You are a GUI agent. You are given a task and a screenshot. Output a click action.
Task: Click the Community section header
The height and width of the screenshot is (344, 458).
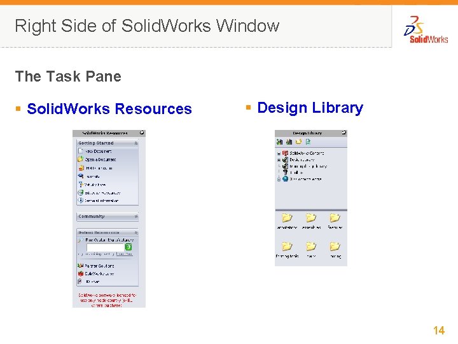point(108,217)
